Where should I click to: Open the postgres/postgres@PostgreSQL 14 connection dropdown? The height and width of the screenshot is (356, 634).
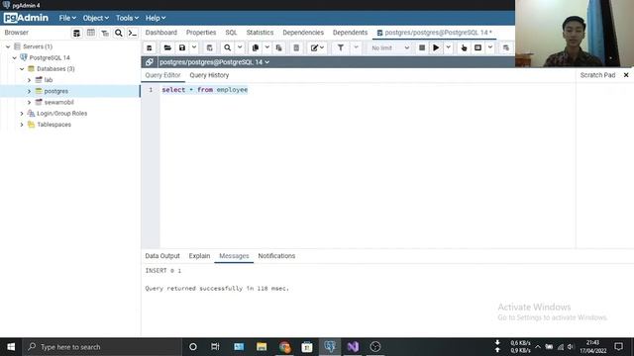214,62
